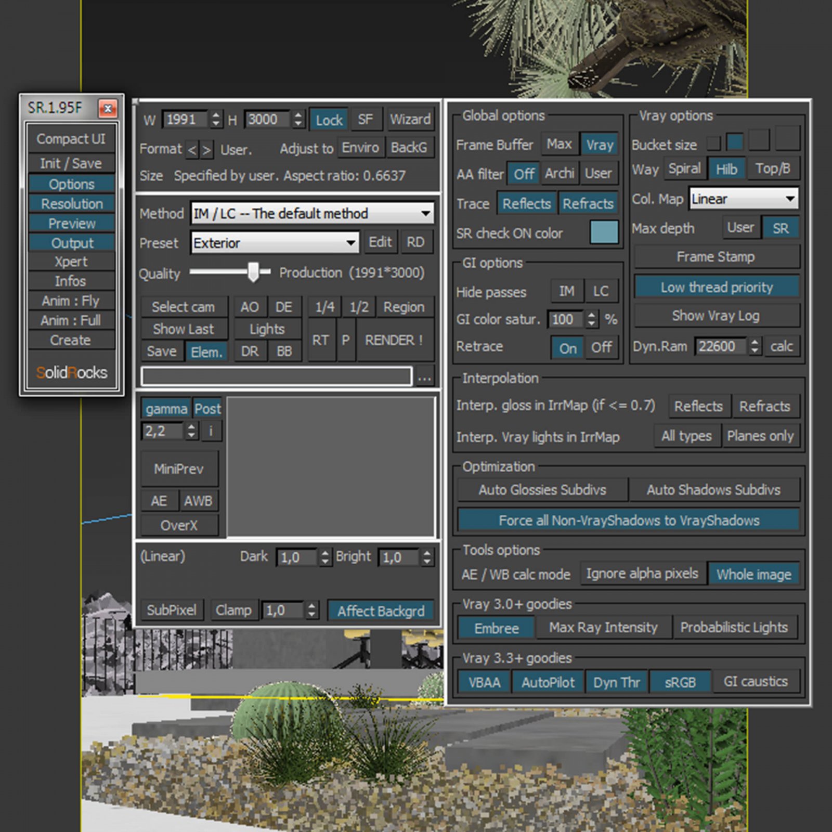Image resolution: width=832 pixels, height=832 pixels.
Task: Click the Frame Stamp button
Action: (x=716, y=256)
